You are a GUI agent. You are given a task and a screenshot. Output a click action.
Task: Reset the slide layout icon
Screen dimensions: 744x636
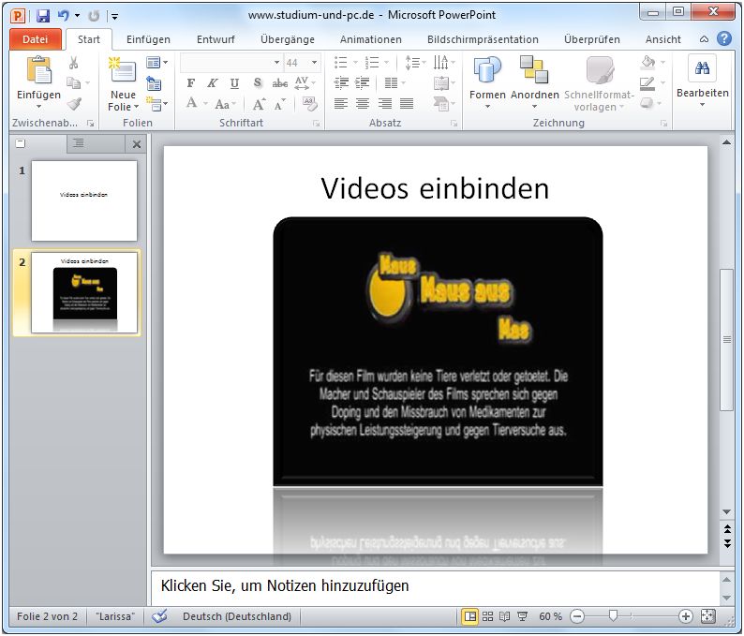coord(154,83)
